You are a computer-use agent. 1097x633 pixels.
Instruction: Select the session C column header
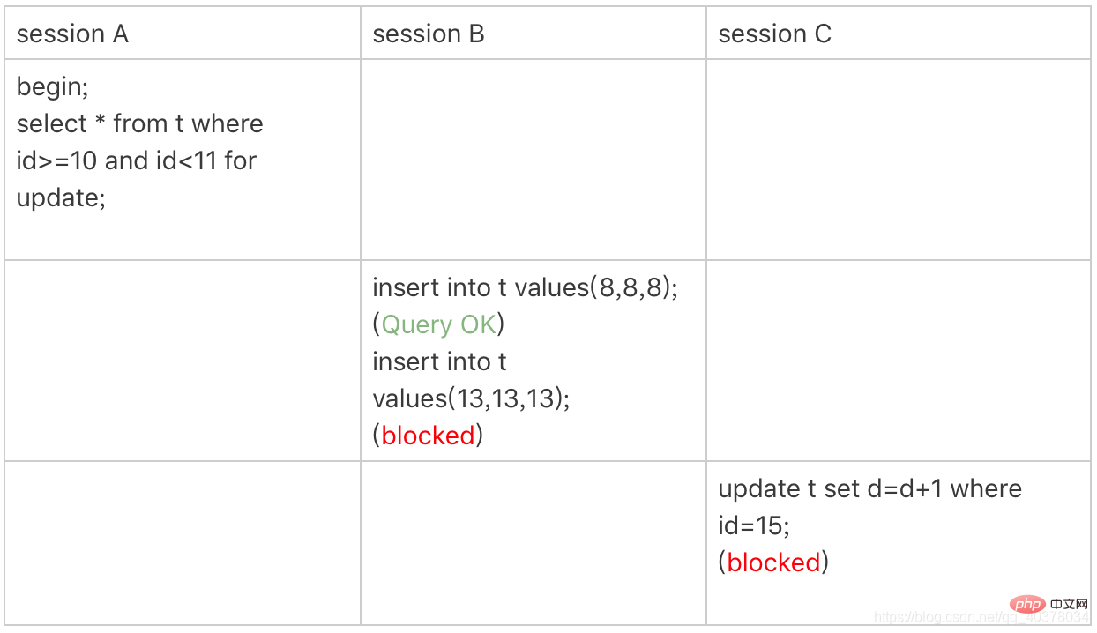pyautogui.click(x=774, y=34)
